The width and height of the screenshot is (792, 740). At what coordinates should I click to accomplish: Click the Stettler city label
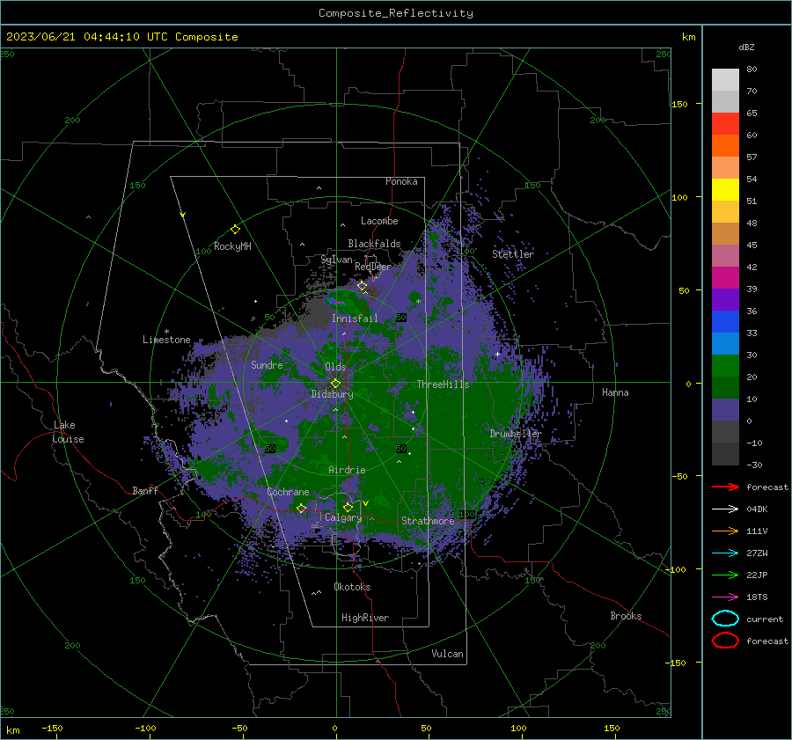tap(513, 254)
